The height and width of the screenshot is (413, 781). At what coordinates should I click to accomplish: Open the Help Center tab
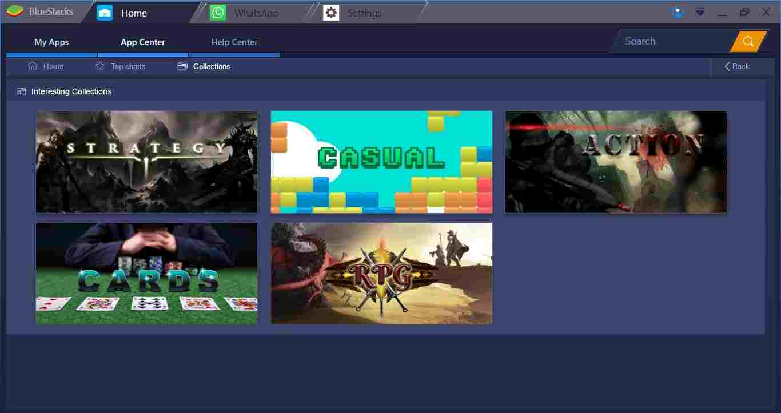[234, 42]
